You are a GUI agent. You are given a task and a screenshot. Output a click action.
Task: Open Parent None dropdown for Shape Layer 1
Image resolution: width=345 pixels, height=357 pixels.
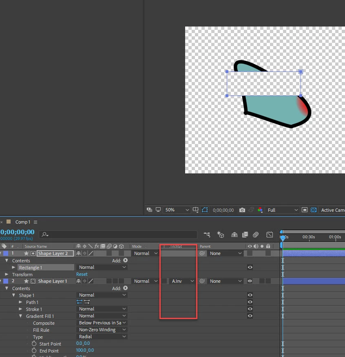[225, 281]
